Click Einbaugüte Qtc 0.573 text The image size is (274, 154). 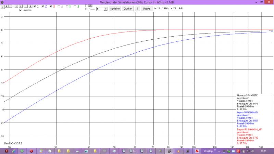tap(247, 104)
